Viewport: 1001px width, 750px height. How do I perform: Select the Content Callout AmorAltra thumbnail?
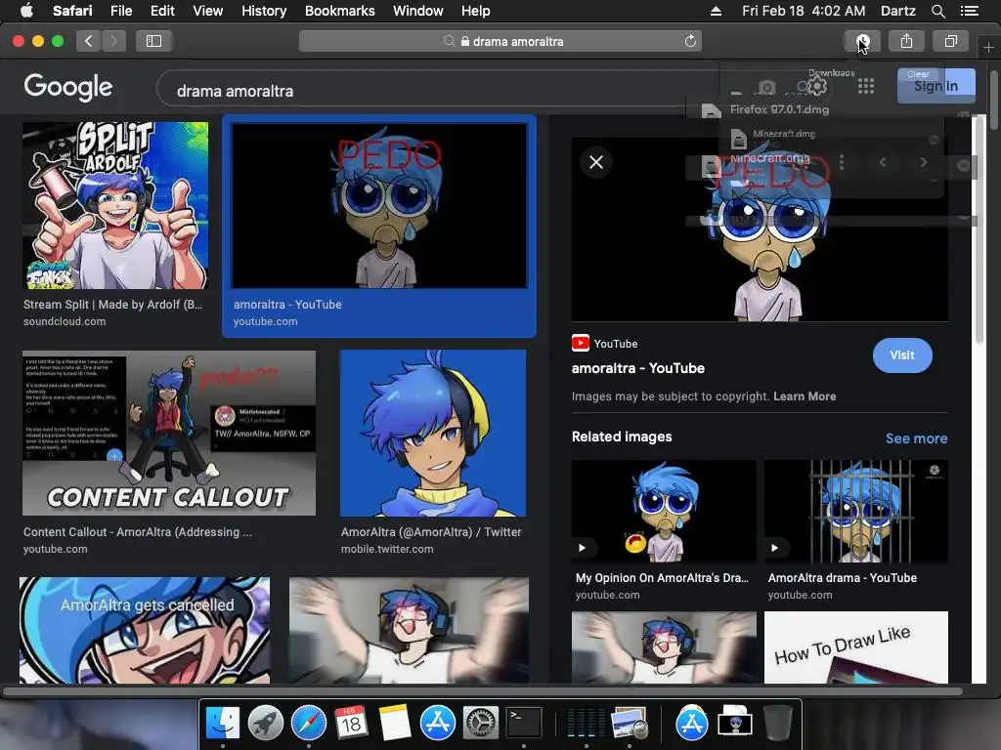168,433
